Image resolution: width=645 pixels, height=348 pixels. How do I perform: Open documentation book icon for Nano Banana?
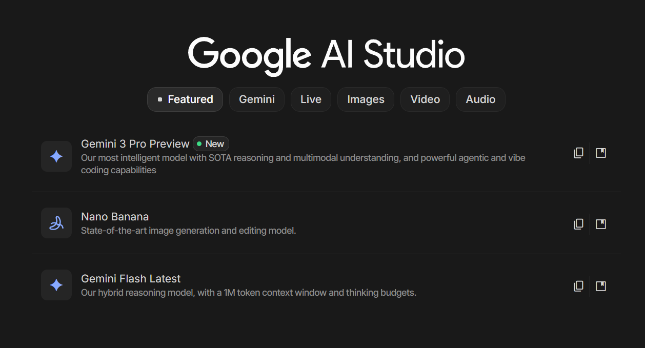[601, 224]
